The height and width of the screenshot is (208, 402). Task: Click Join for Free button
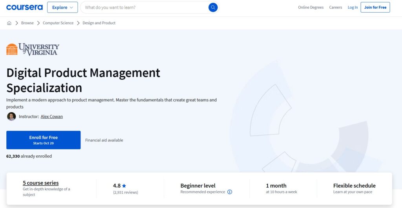tap(375, 7)
